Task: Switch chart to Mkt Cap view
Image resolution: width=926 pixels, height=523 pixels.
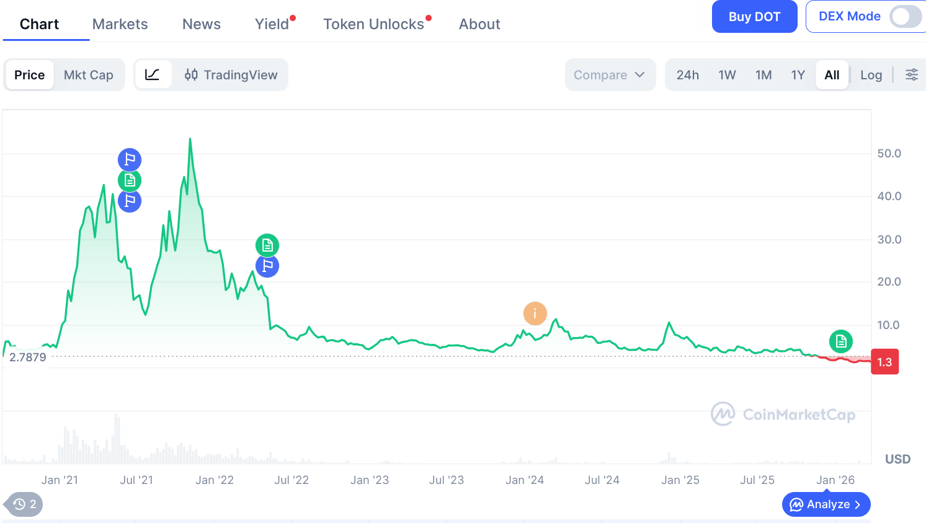Action: 89,75
